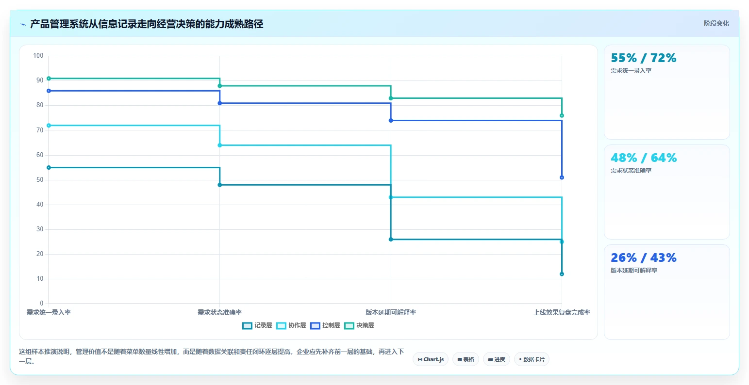Click the 控制层 data point at value 74

pyautogui.click(x=391, y=121)
